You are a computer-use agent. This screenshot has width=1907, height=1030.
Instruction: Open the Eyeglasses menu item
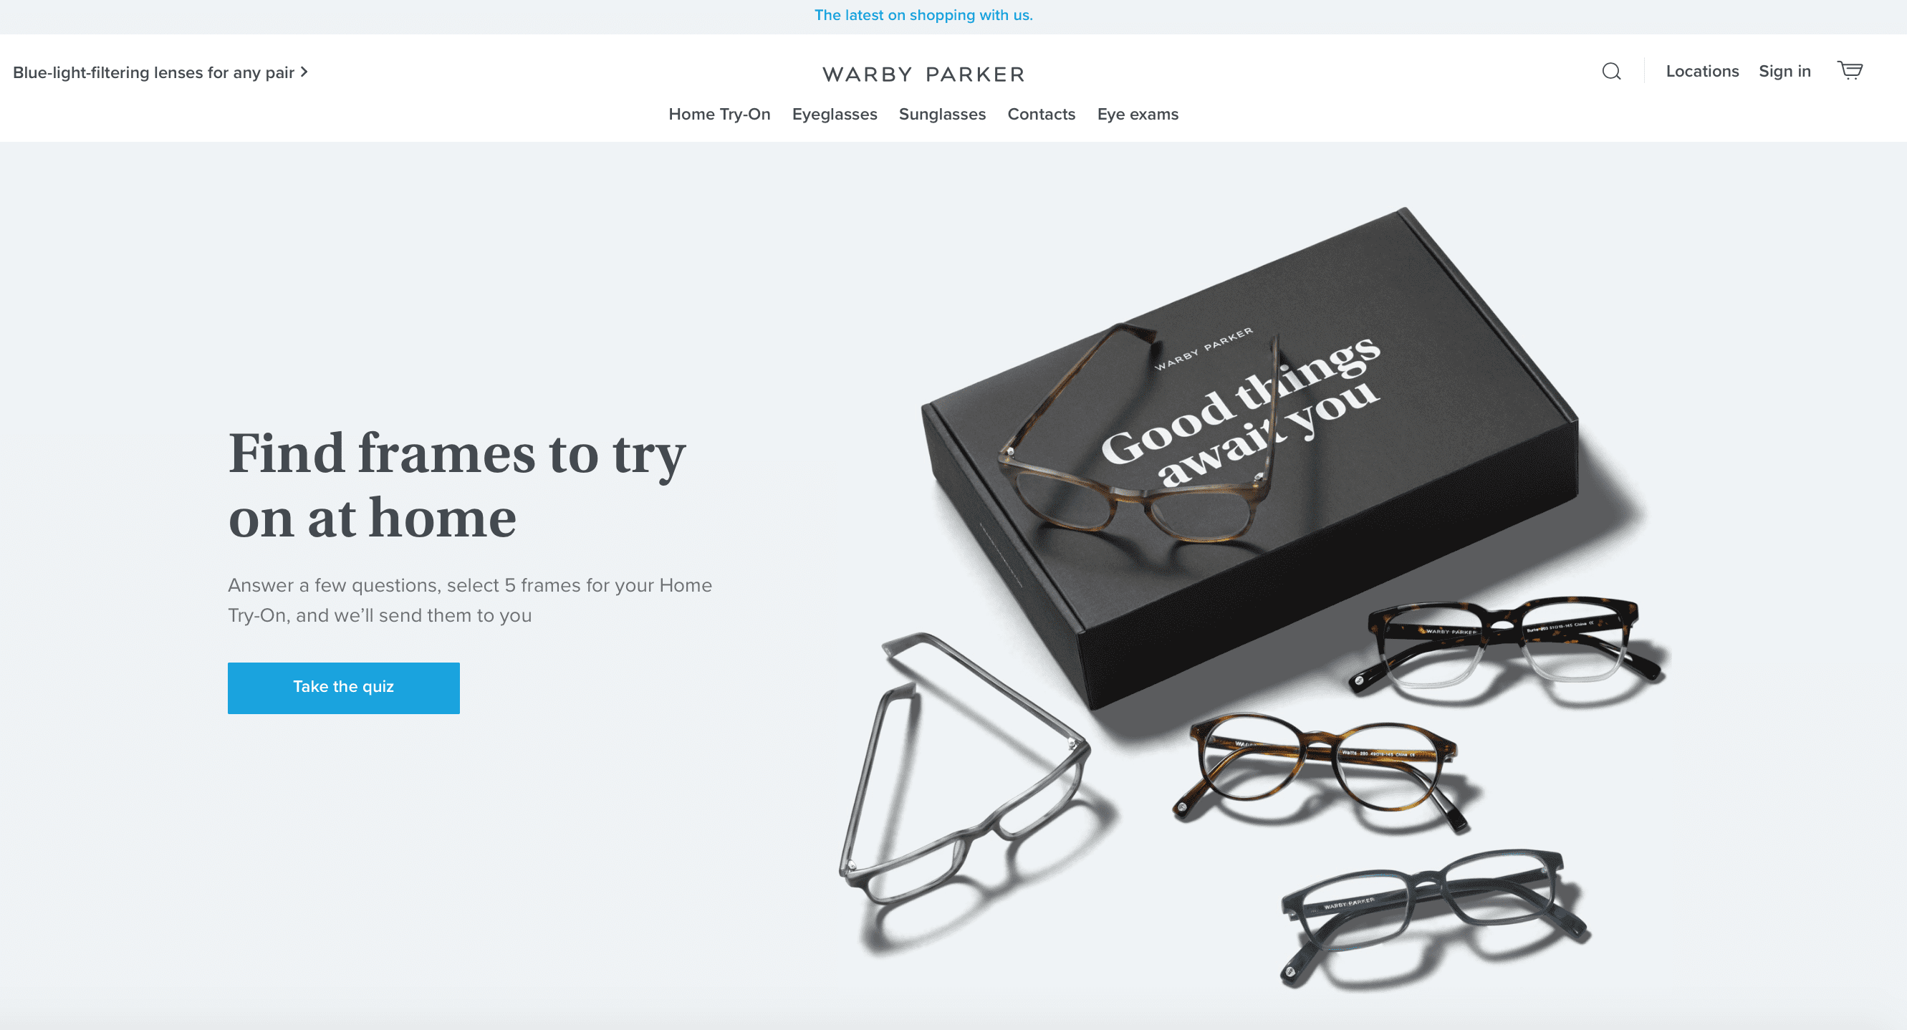pos(835,114)
